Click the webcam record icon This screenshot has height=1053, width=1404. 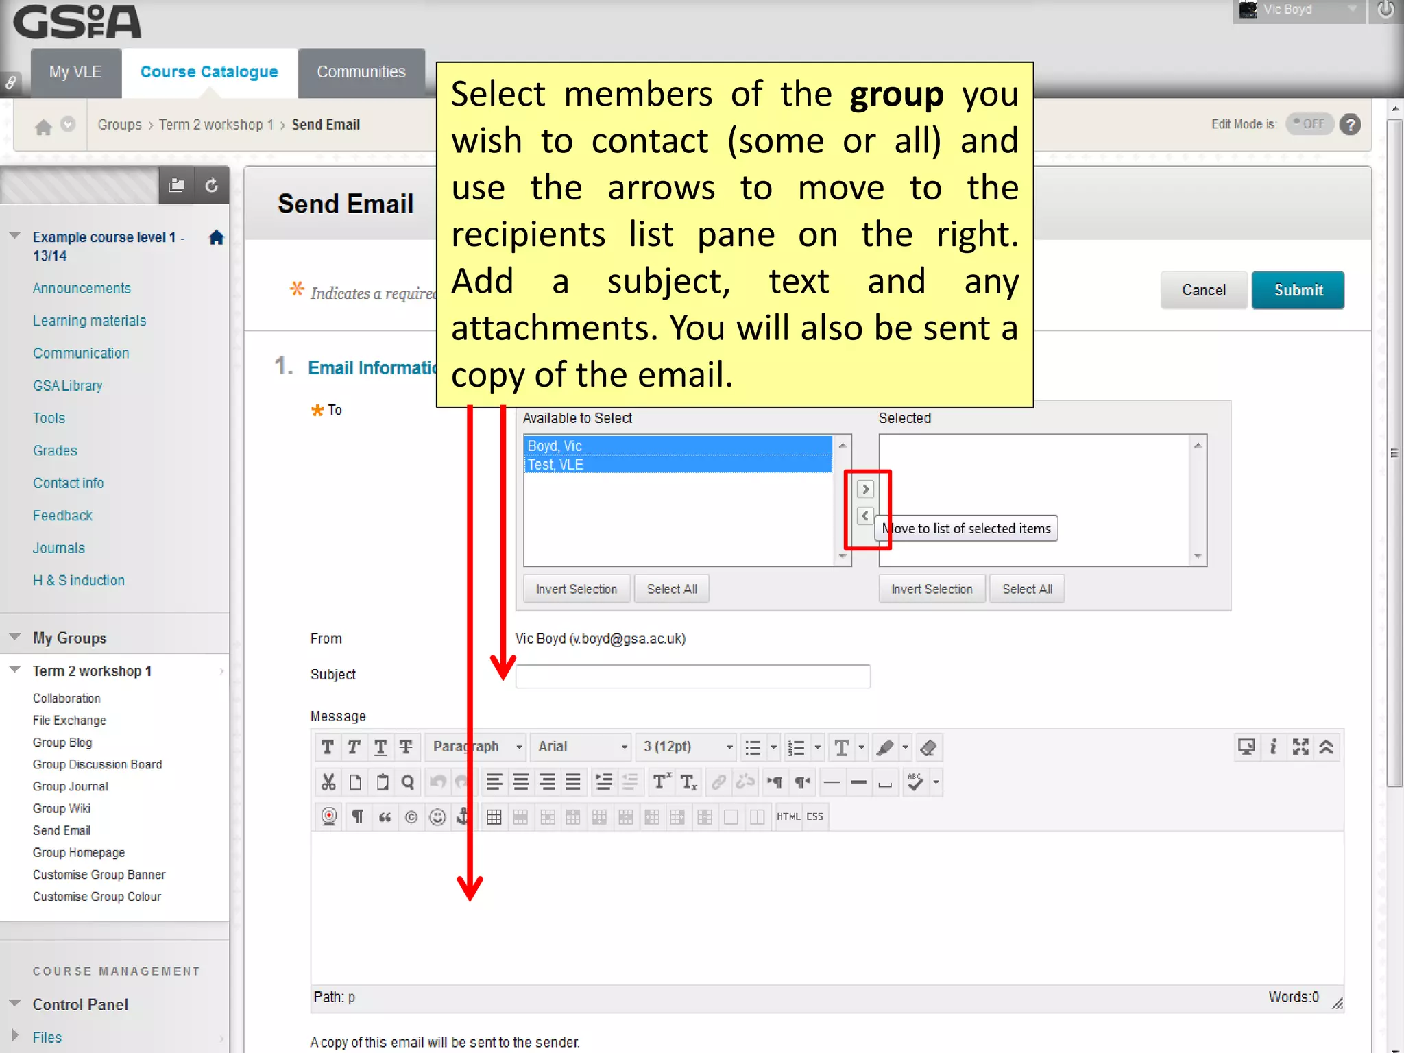point(329,816)
